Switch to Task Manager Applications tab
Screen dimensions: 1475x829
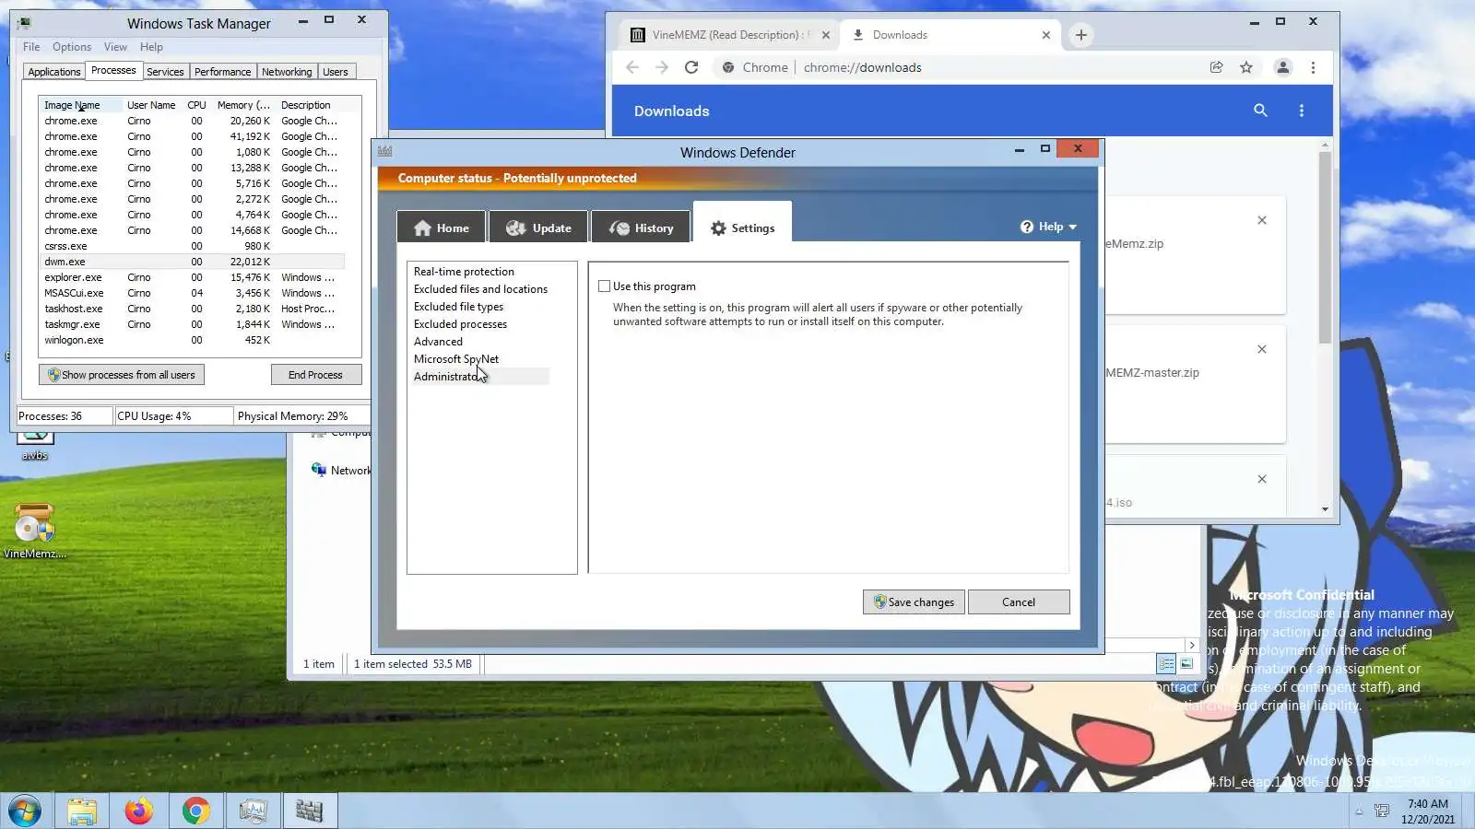54,72
